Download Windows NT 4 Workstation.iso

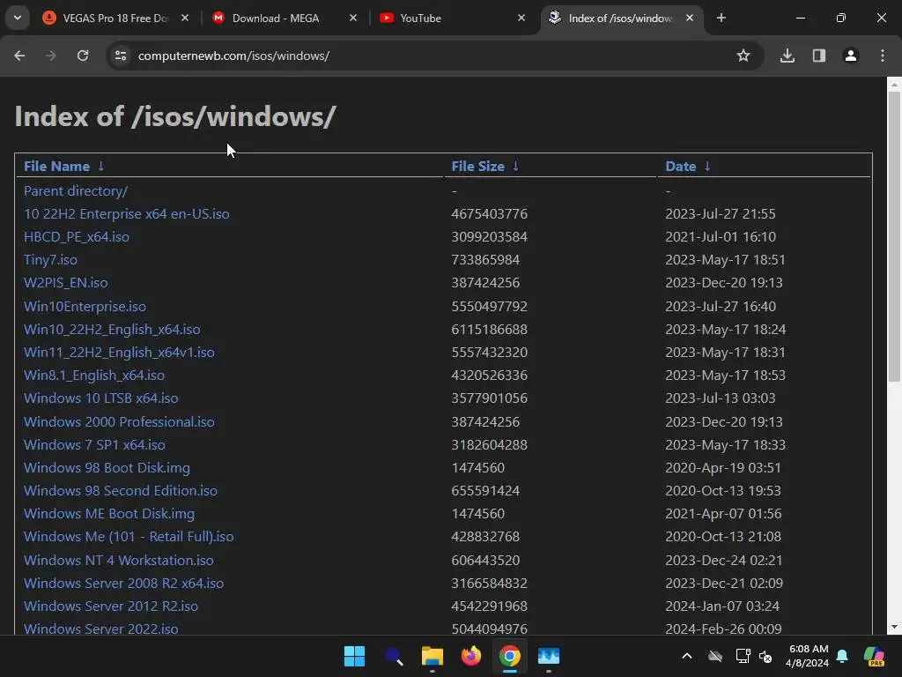pos(119,560)
